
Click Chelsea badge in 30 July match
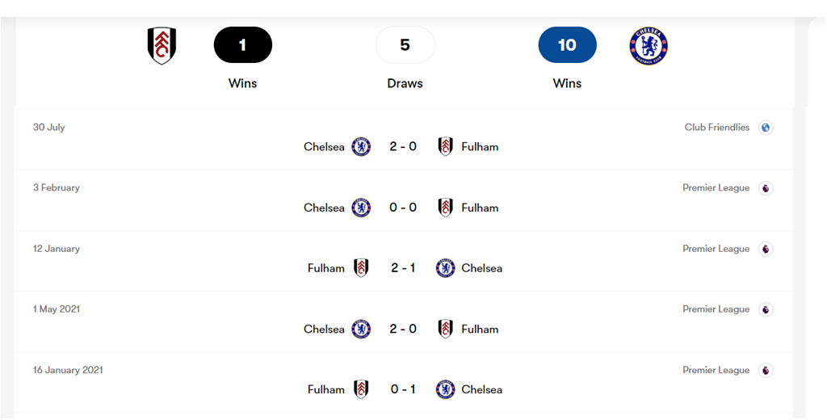(361, 147)
